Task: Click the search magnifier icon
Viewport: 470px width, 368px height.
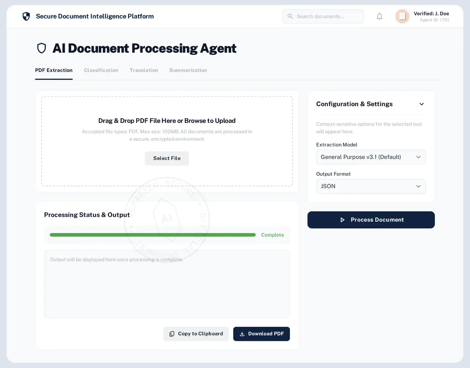Action: pos(290,16)
